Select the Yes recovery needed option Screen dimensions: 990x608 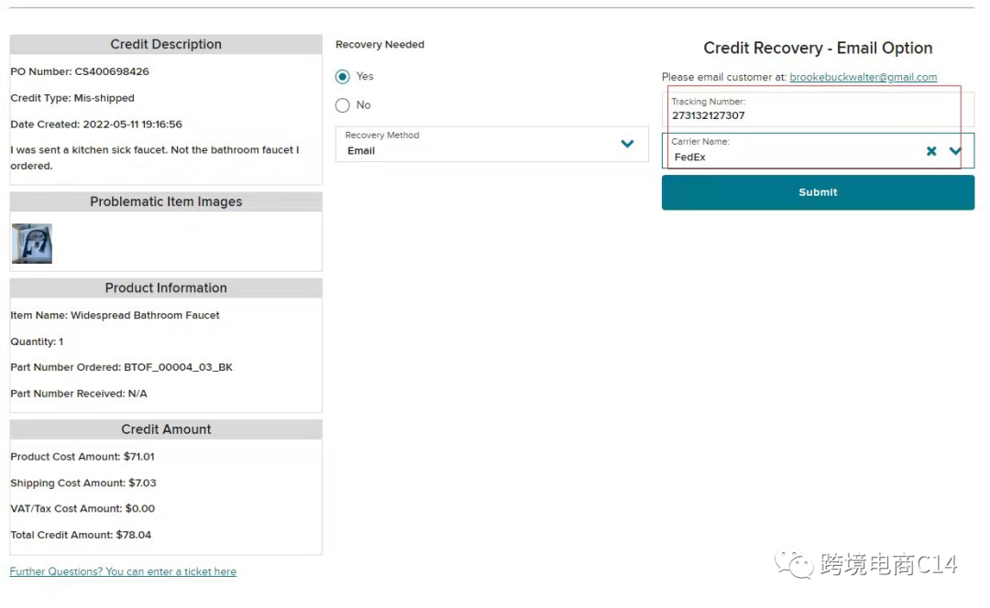point(343,77)
